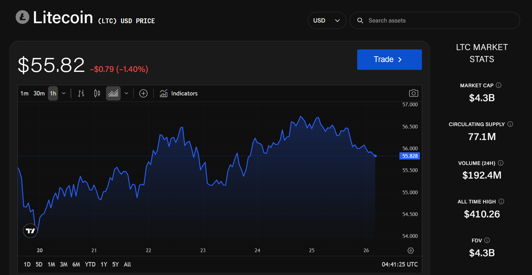Click the $192.4M volume value
The width and height of the screenshot is (532, 275).
[x=482, y=175]
